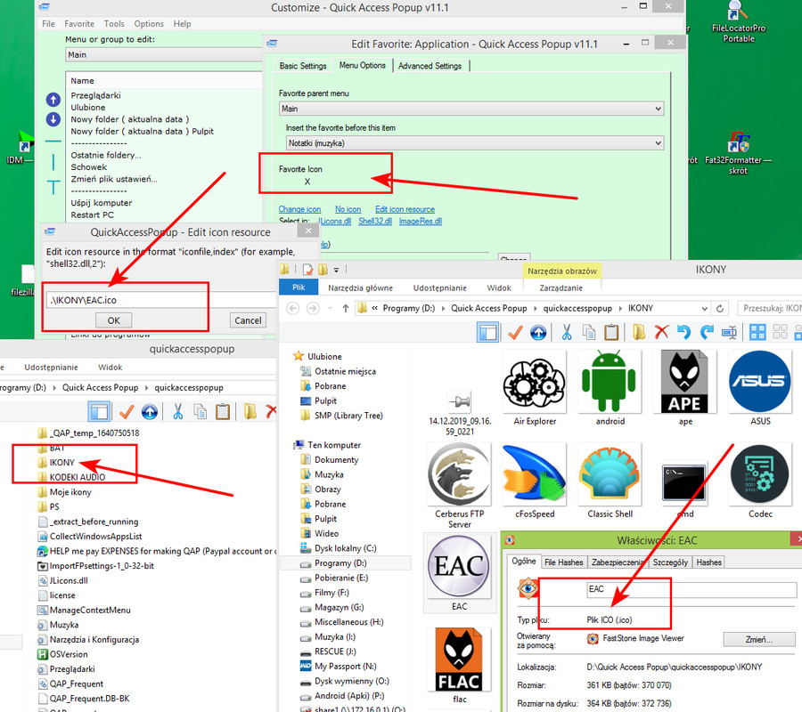Click the add text separator T icon
The height and width of the screenshot is (712, 802).
[53, 187]
